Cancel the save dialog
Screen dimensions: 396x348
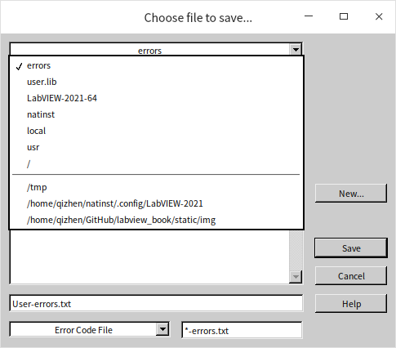click(351, 276)
